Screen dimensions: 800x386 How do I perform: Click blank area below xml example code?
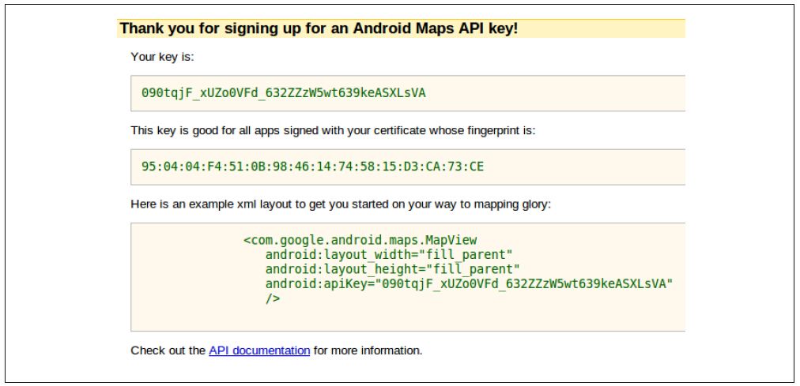(408, 319)
